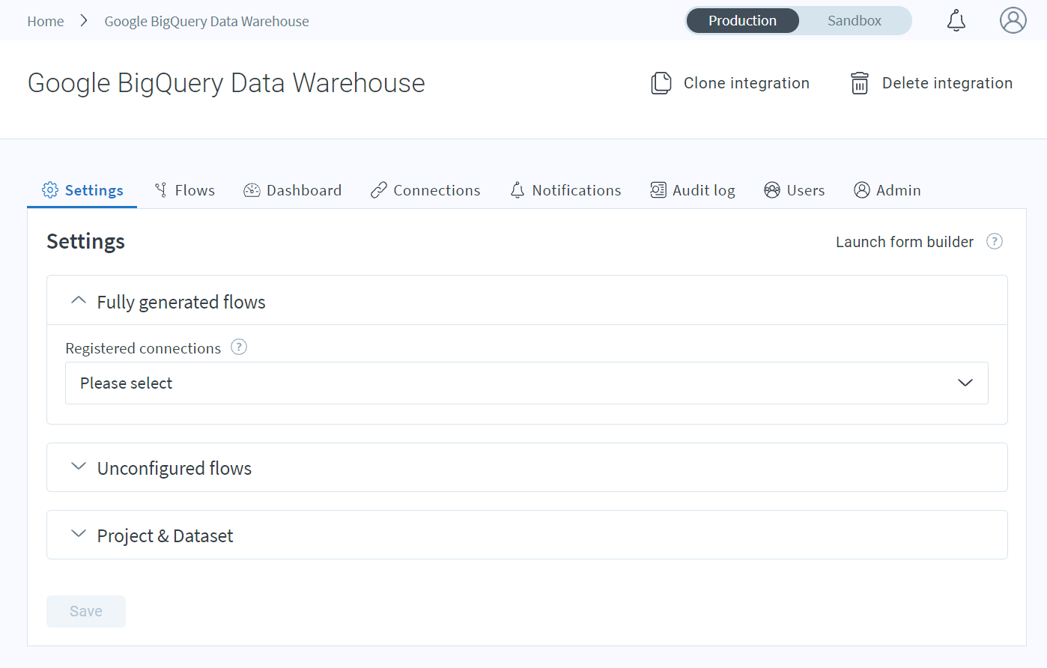Click the Clone integration copy icon

pyautogui.click(x=661, y=83)
